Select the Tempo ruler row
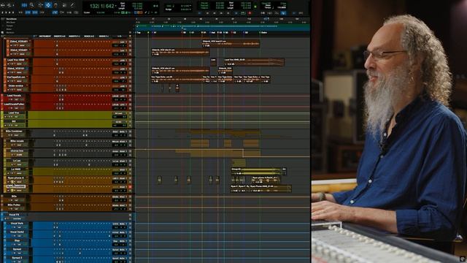Screen dimensions: 467x263 (9, 26)
